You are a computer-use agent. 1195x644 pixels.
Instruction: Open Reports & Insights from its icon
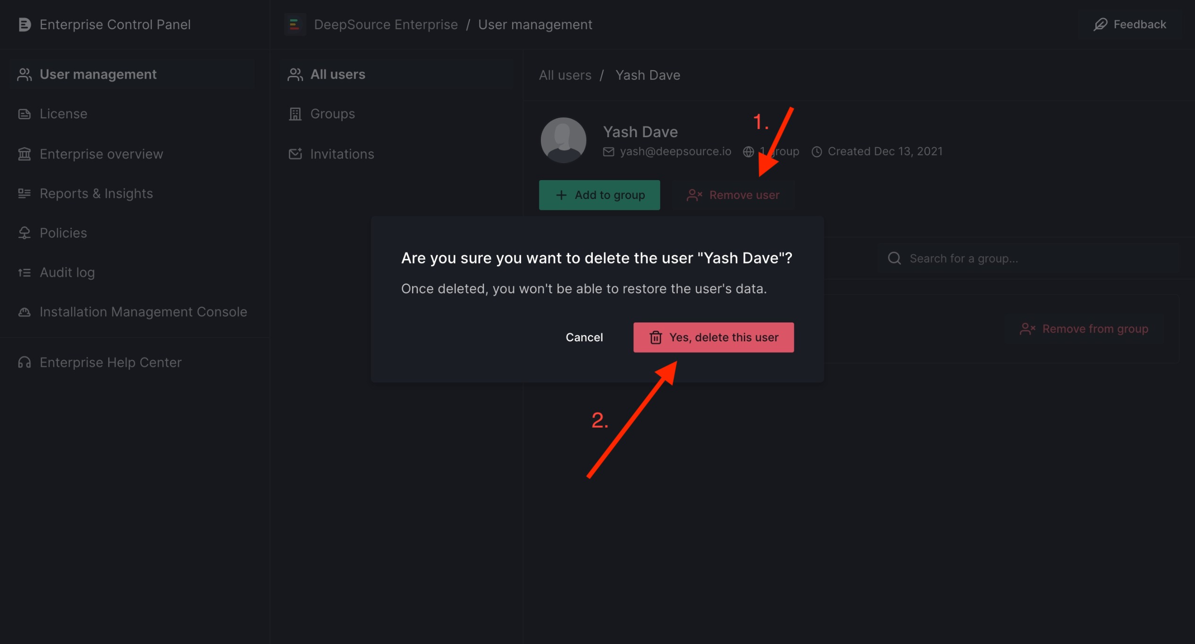pos(25,193)
